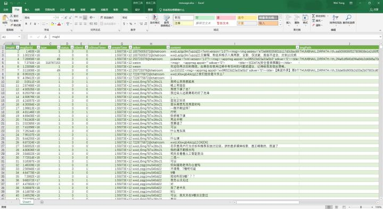Click the Decrease Indent icon
The height and width of the screenshot is (209, 383).
pos(91,24)
